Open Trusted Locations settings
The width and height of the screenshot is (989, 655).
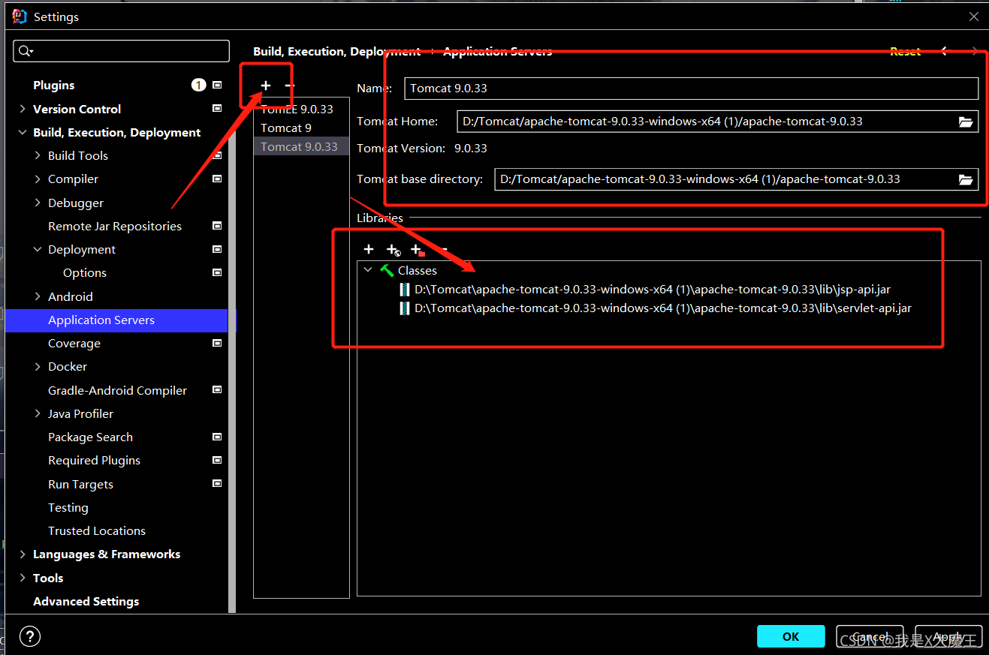[97, 530]
